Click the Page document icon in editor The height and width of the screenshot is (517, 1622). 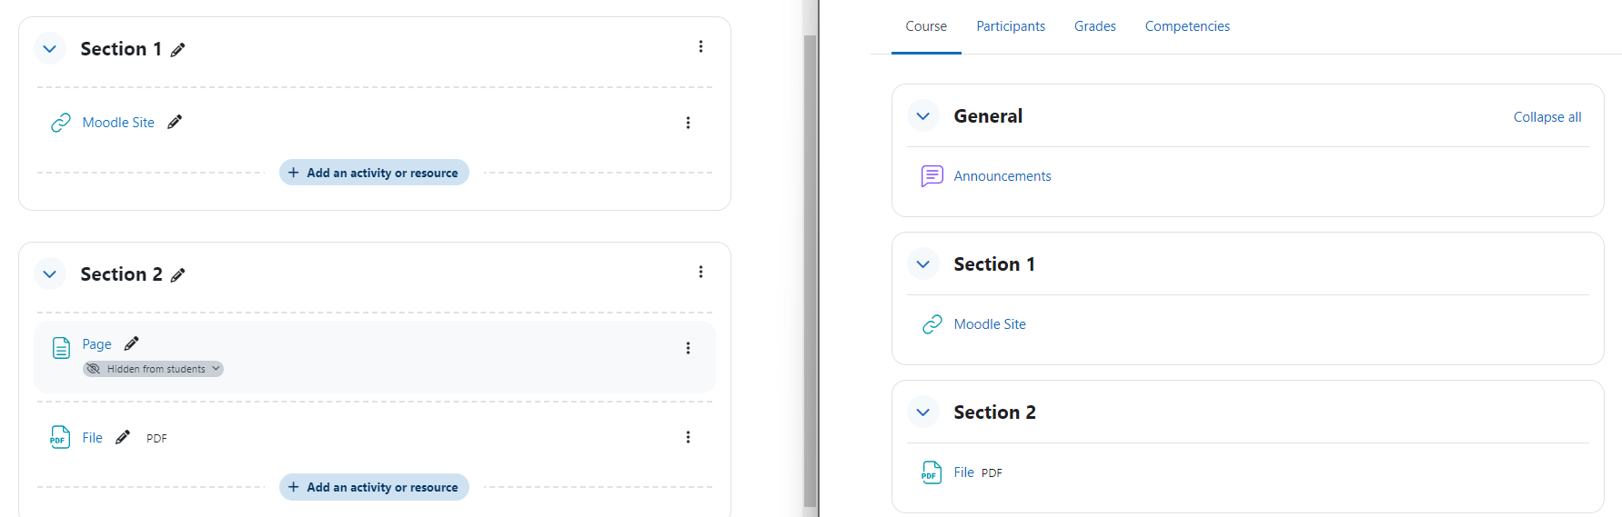(61, 348)
